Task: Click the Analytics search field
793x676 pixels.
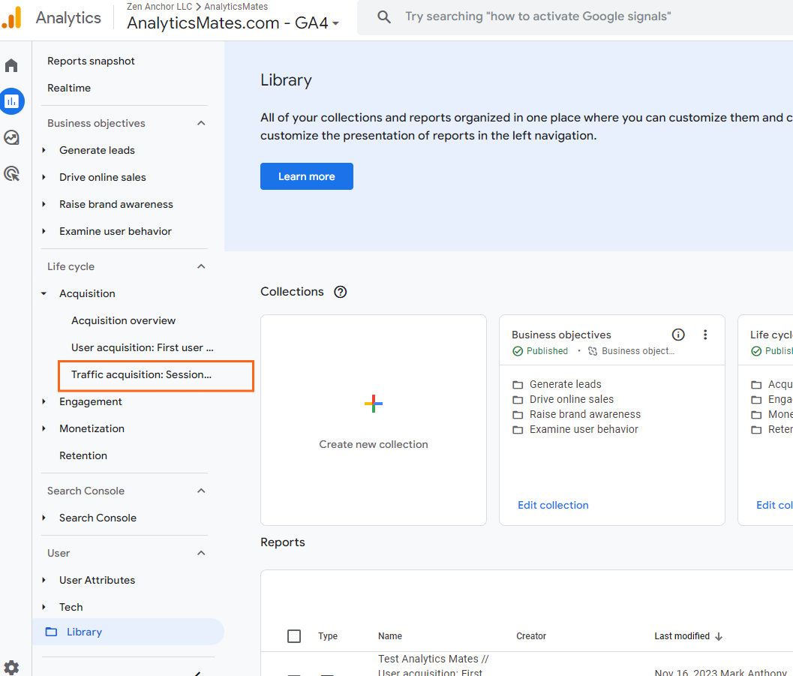Action: tap(538, 17)
